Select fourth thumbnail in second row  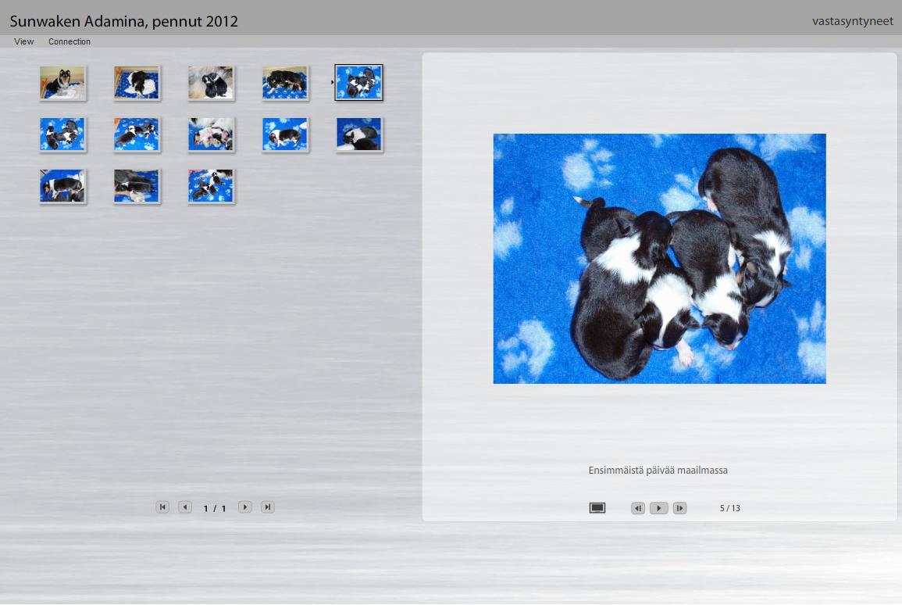[285, 134]
